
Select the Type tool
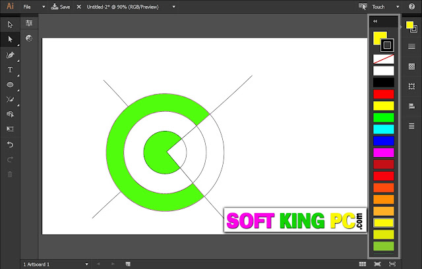(x=10, y=70)
